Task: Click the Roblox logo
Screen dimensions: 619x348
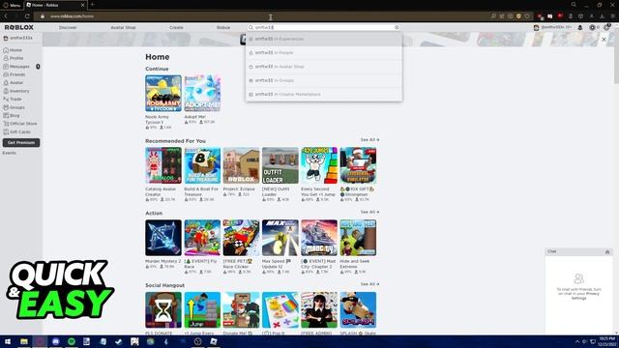Action: coord(19,27)
